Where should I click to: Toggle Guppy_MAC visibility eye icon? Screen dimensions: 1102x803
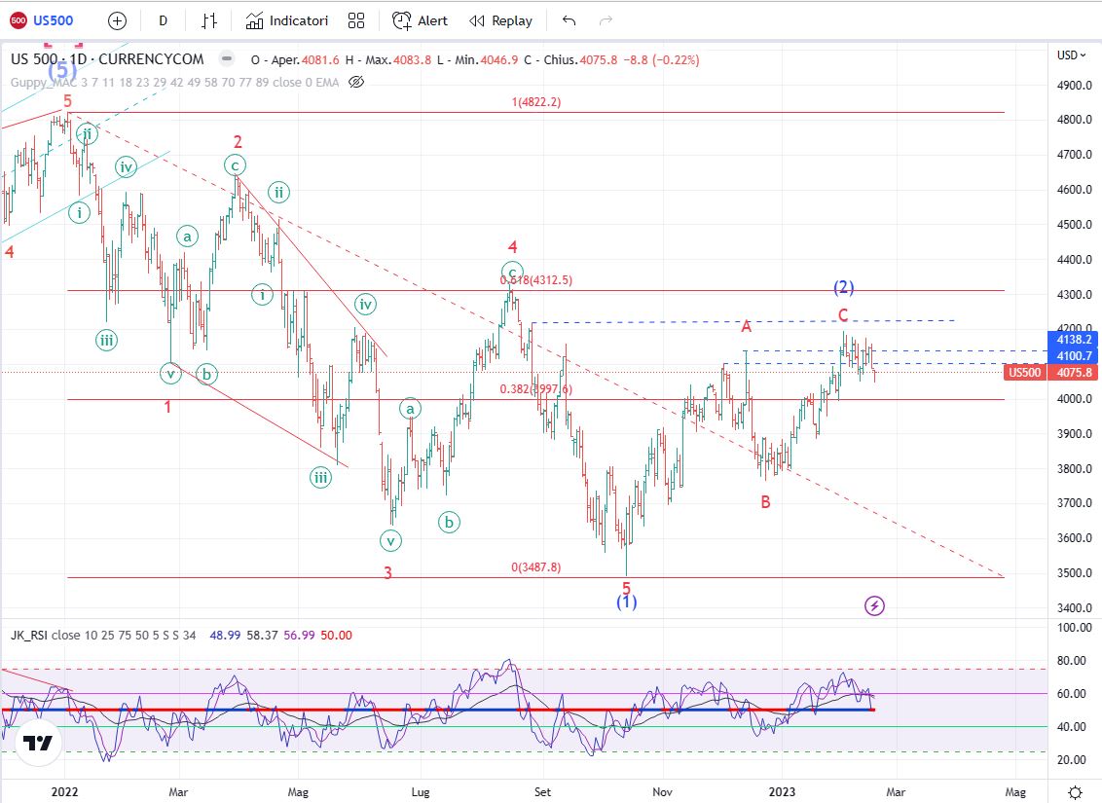coord(356,82)
